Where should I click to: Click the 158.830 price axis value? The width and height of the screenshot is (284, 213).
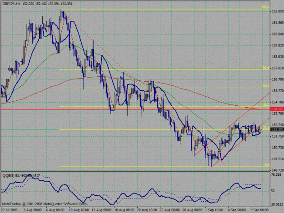278,57
